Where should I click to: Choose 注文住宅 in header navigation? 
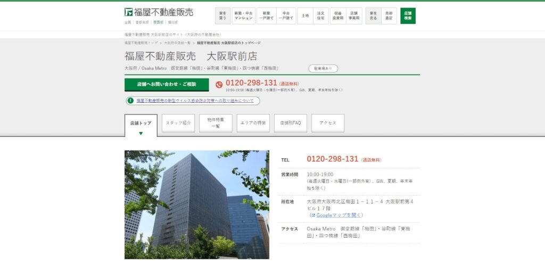click(x=320, y=15)
